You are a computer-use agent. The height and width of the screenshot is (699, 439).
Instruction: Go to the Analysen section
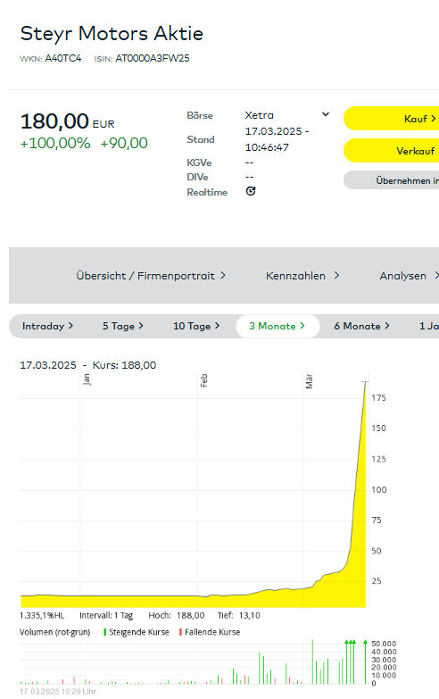(409, 276)
